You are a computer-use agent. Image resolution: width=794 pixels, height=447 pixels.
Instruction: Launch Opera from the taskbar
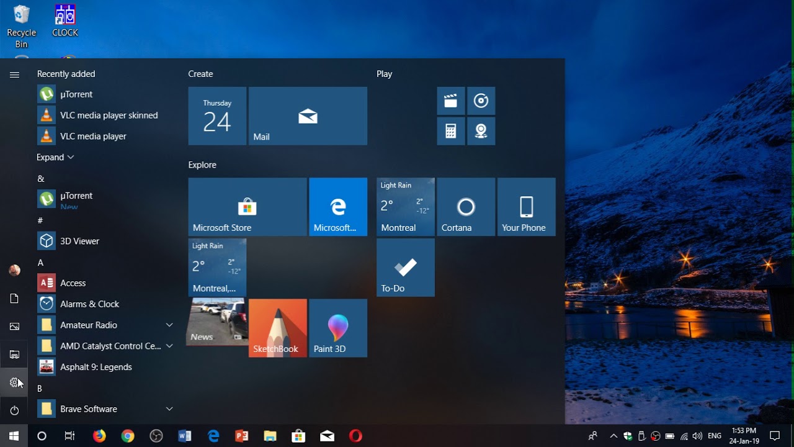(x=355, y=436)
